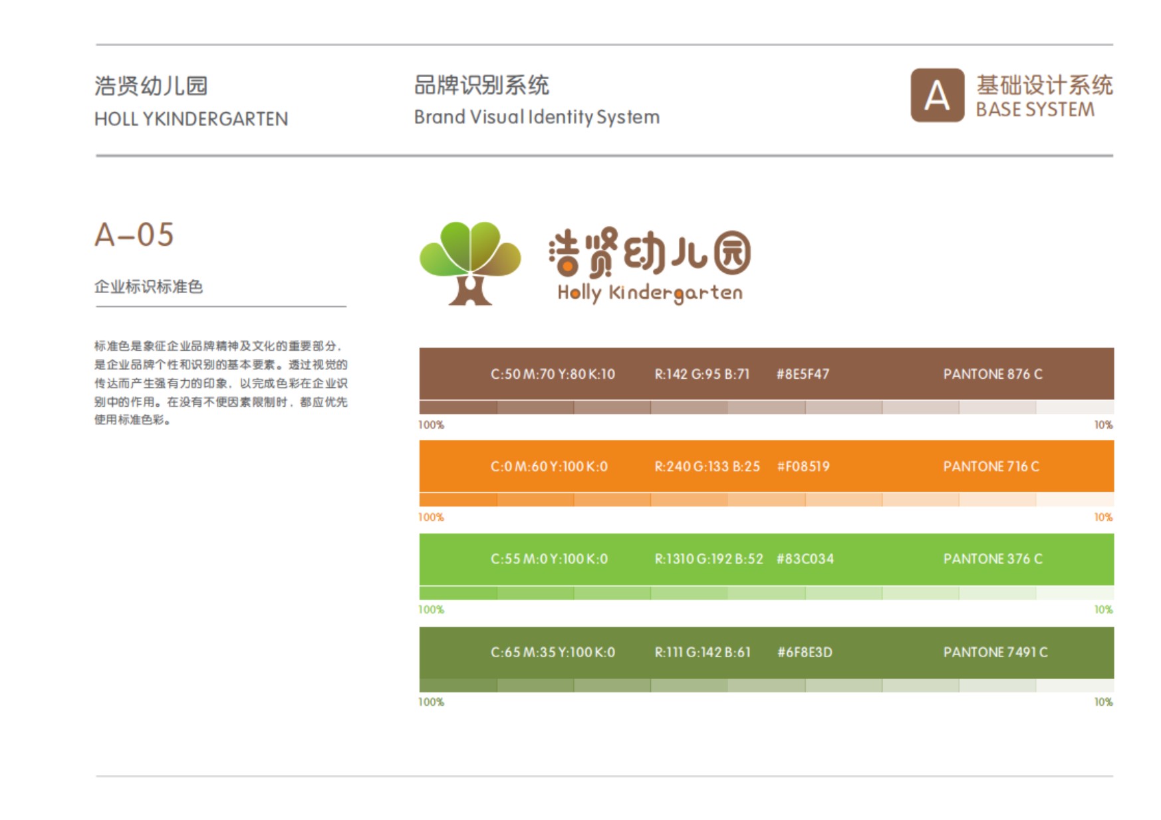Viewport: 1161px width, 820px height.
Task: Click the description paragraph starting '标准色是象征'
Action: 221,383
